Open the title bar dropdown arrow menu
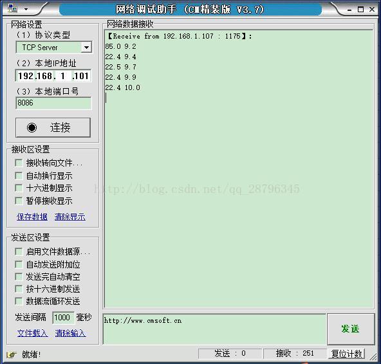Screen dimensions: 381x364 (26, 9)
